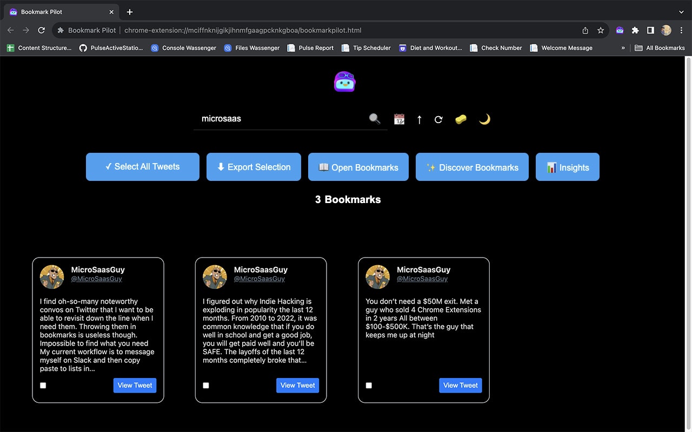692x432 pixels.
Task: Open the Extensions puzzle piece menu
Action: (x=635, y=30)
